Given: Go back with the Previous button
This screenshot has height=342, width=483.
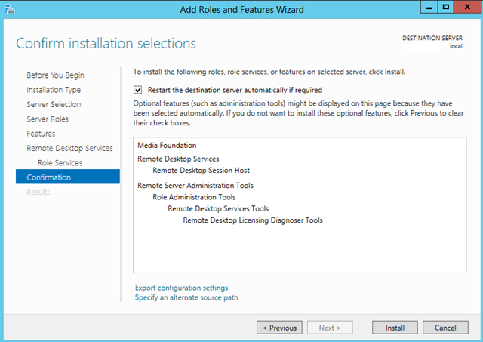Looking at the screenshot, I should coord(279,328).
